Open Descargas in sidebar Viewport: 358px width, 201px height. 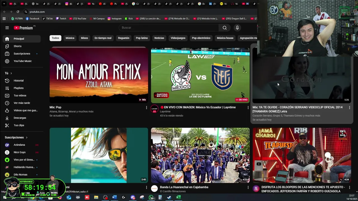[22, 118]
